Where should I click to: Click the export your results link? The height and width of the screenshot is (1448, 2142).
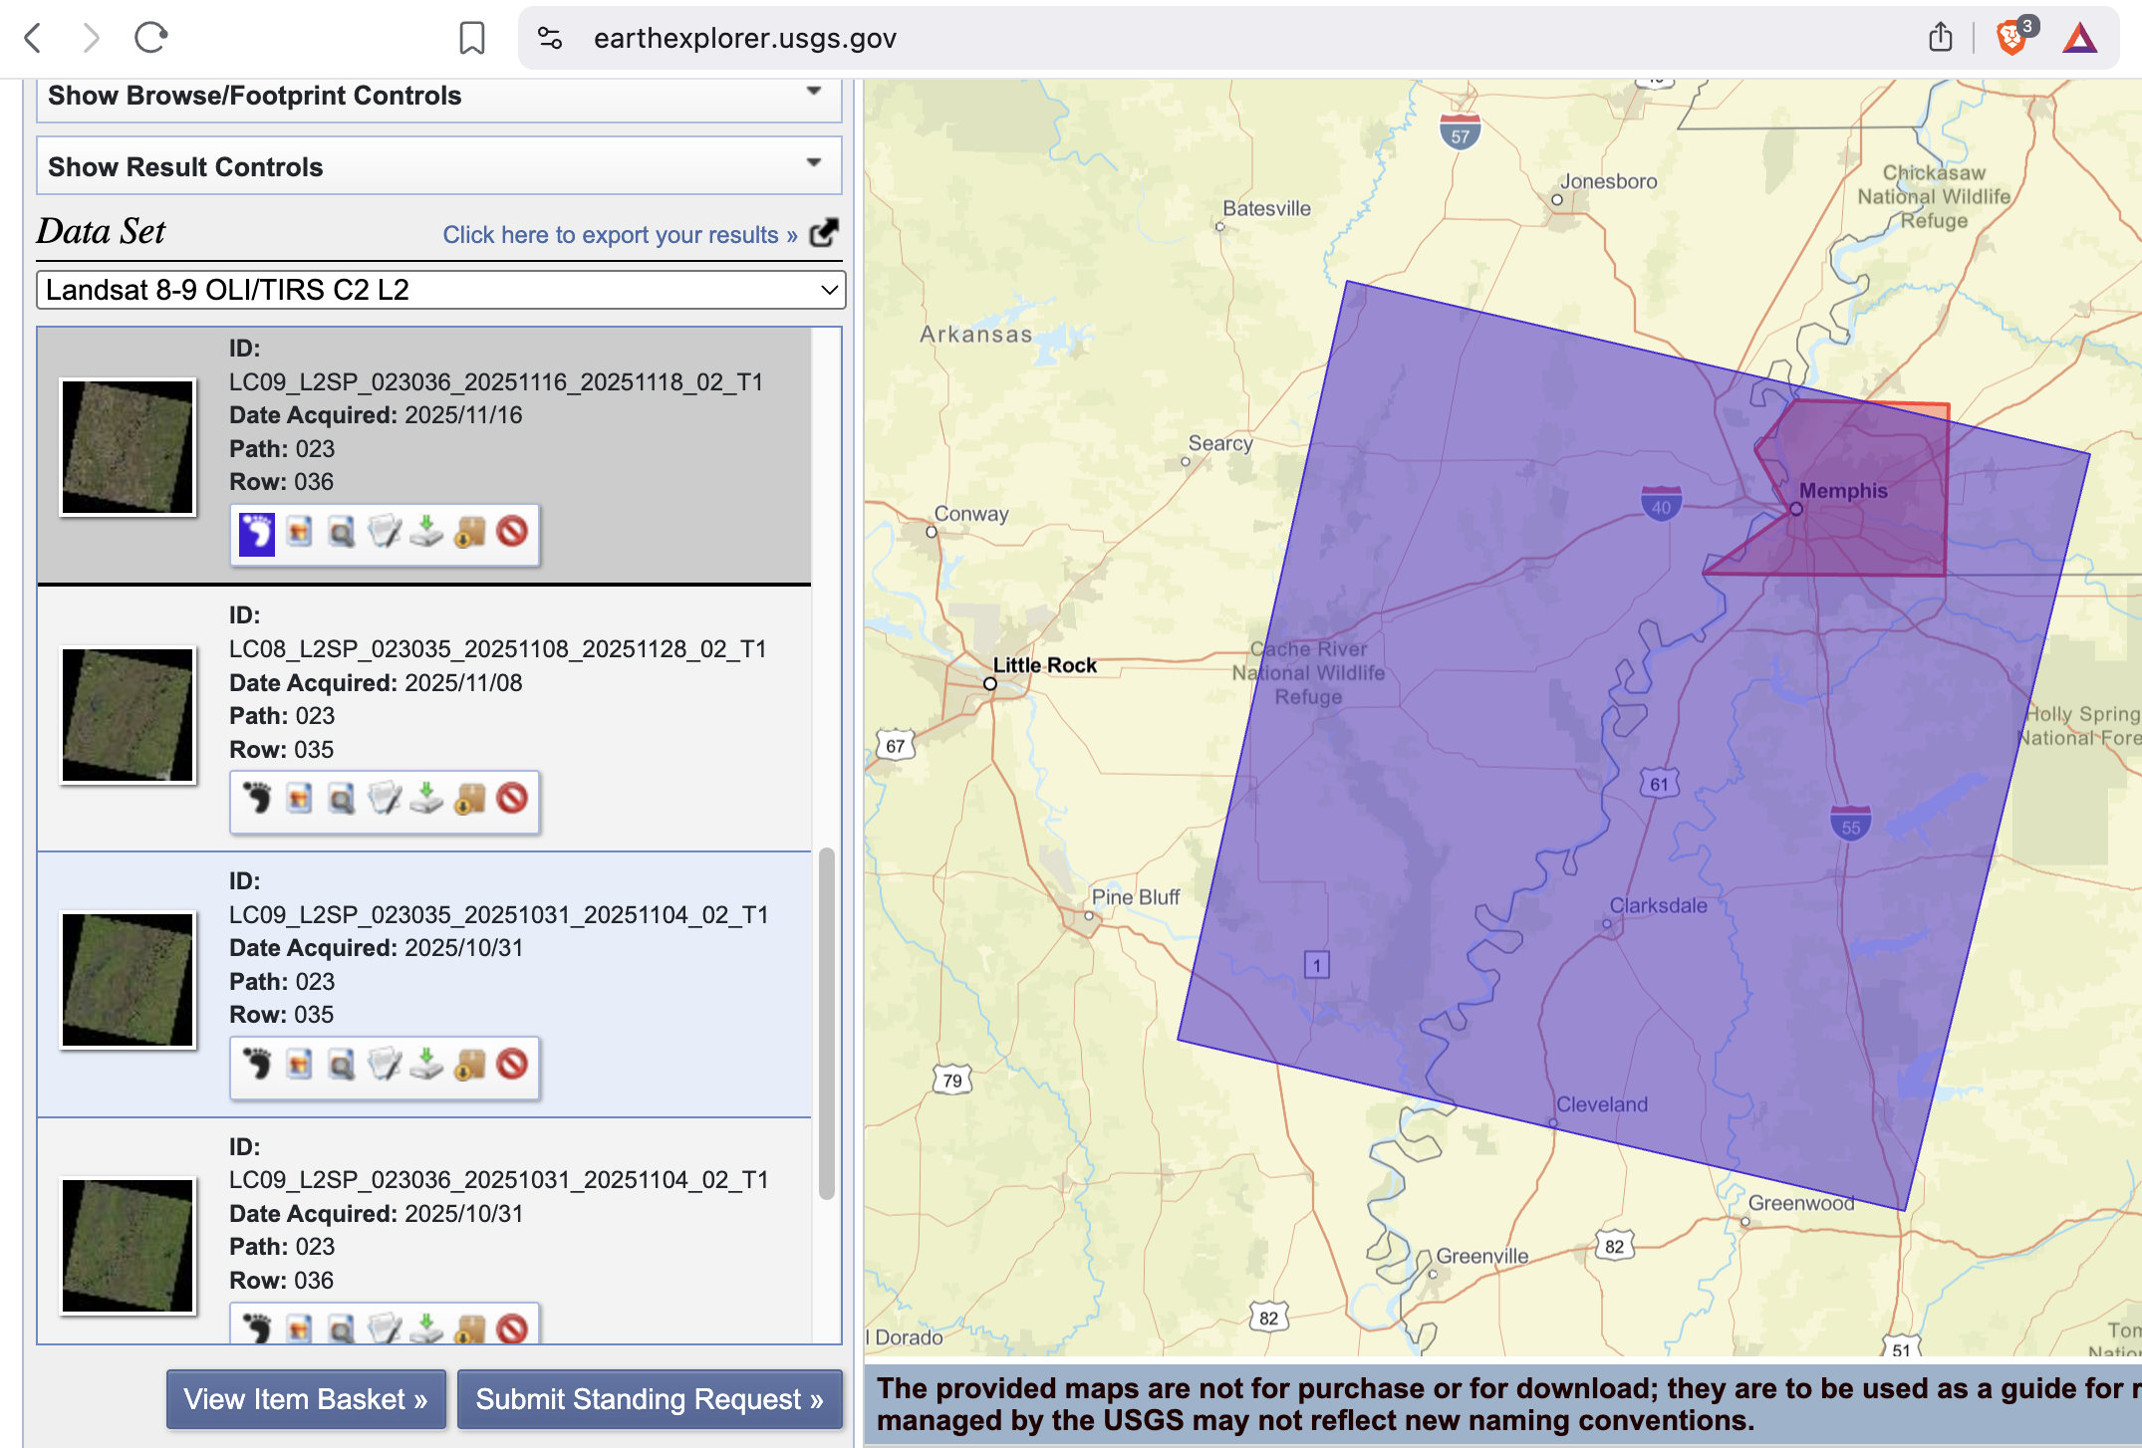coord(620,235)
